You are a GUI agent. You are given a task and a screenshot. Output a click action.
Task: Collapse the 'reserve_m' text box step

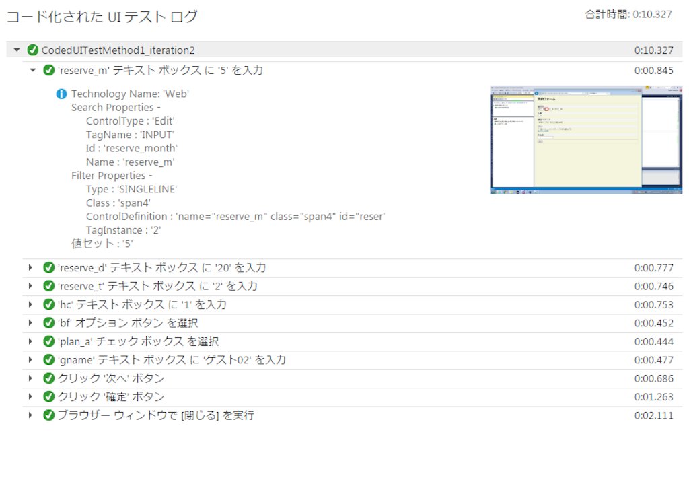pos(32,70)
